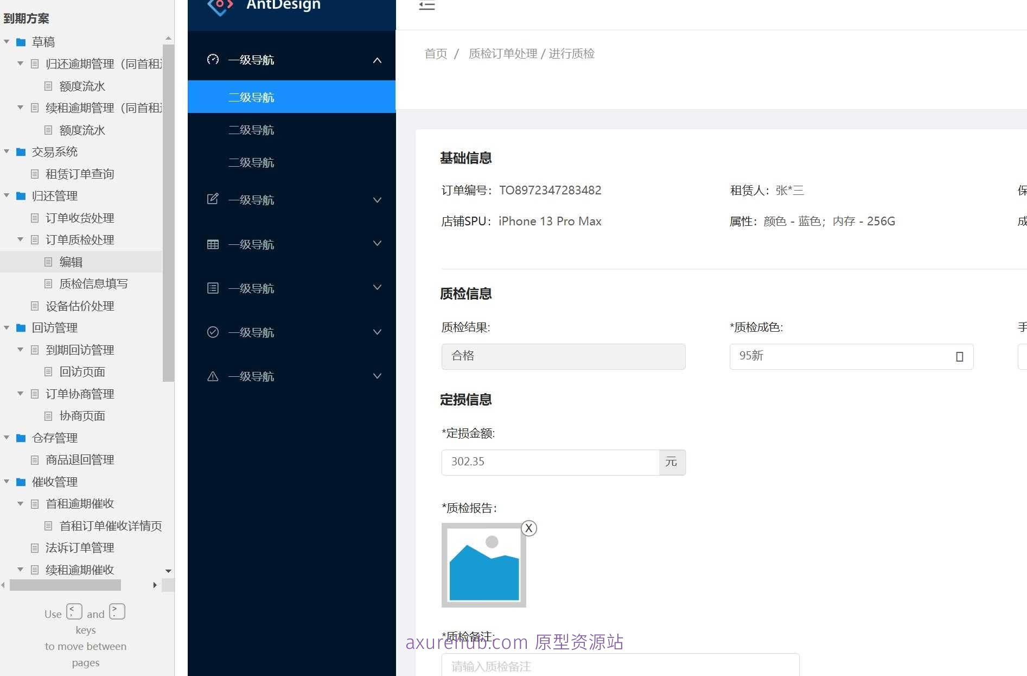Select the check-circle icon 一级导航 item
Viewport: 1027px width, 676px height.
point(213,332)
